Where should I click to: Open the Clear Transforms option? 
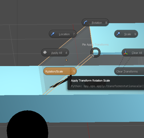[129, 71]
